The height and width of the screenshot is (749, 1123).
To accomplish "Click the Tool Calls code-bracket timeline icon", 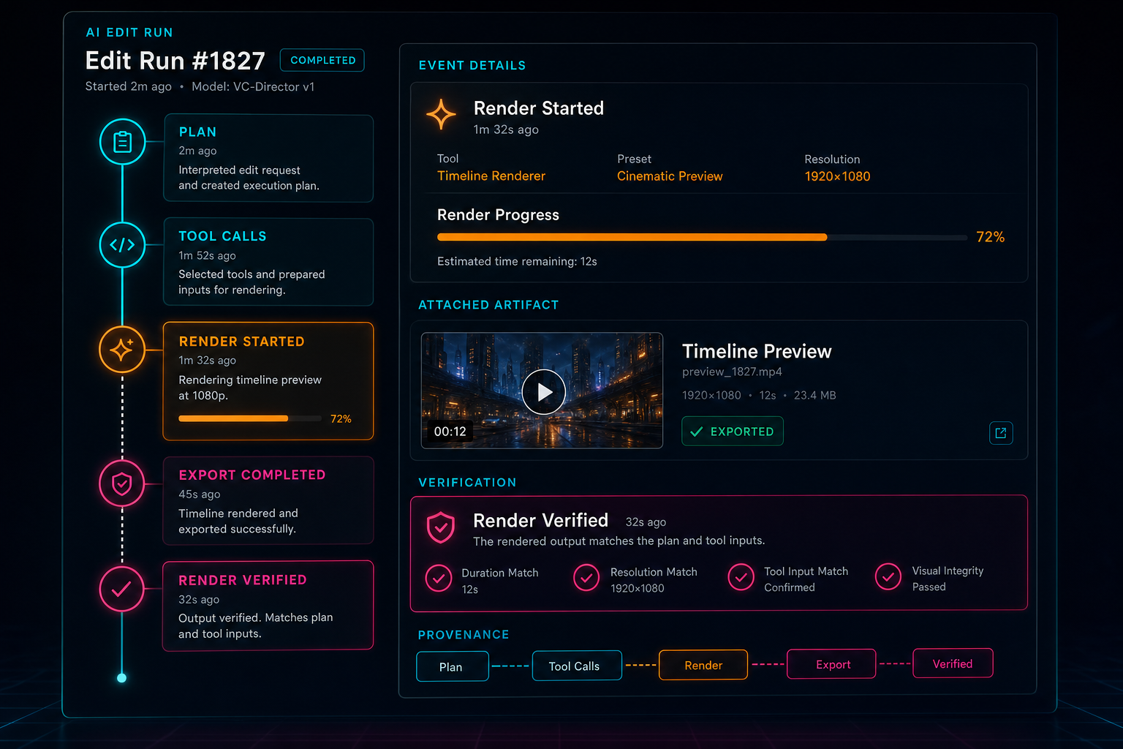I will click(x=122, y=245).
